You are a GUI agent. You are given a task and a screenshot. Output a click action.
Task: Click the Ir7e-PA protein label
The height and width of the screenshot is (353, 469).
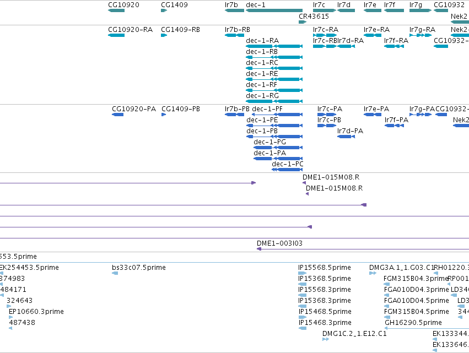pyautogui.click(x=376, y=109)
